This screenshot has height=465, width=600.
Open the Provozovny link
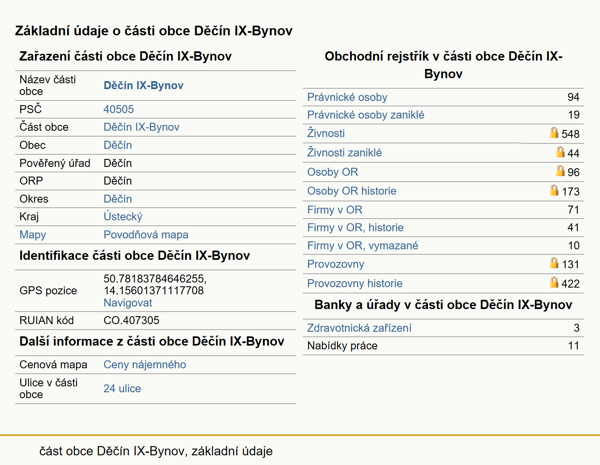click(336, 264)
